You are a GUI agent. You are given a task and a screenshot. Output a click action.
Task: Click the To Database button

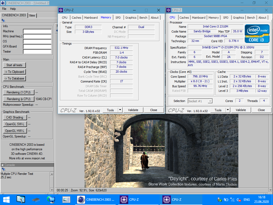click(x=14, y=78)
